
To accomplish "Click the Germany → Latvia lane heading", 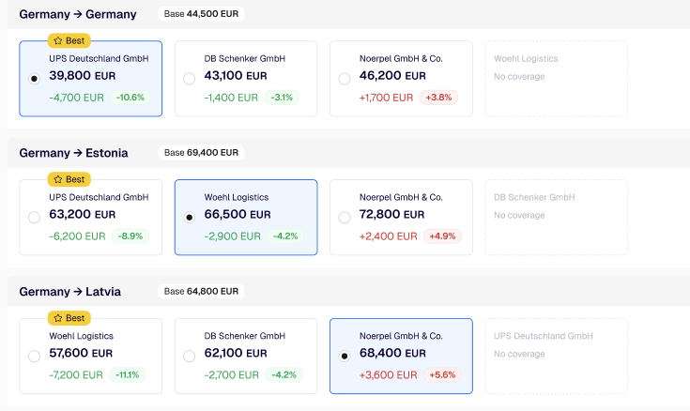I will coord(70,291).
